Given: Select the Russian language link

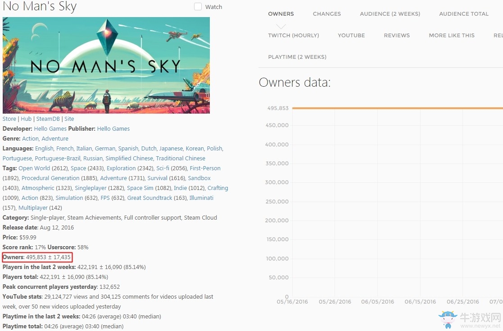Looking at the screenshot, I should [93, 159].
